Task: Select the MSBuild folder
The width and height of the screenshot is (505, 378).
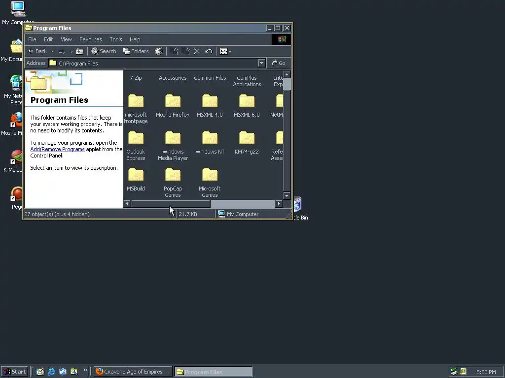Action: [136, 179]
